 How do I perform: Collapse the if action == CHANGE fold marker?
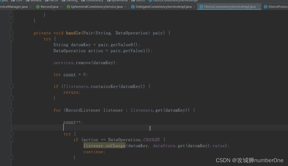tap(11, 140)
